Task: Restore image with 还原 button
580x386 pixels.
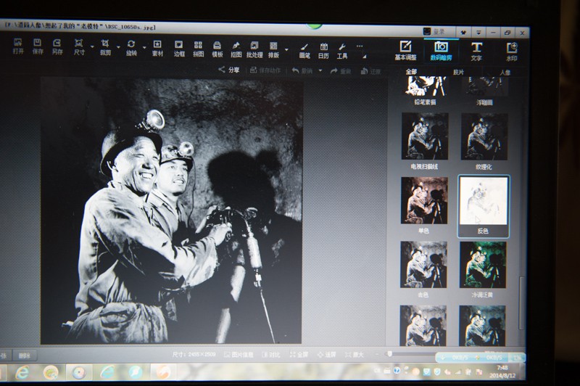Action: (x=370, y=71)
